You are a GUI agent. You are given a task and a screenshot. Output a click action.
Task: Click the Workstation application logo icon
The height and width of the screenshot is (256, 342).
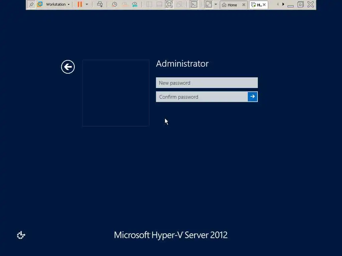(40, 4)
